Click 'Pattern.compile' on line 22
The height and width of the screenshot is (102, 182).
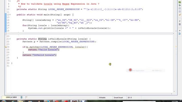pyautogui.click(x=50, y=42)
